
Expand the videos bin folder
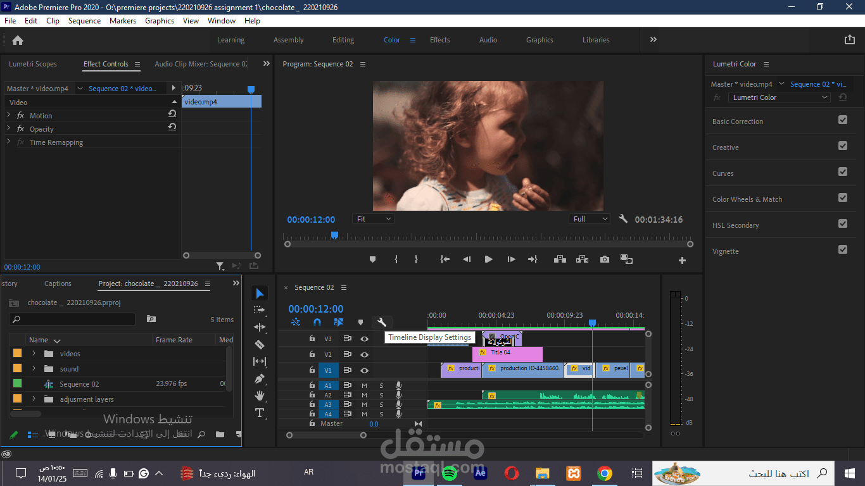(34, 353)
